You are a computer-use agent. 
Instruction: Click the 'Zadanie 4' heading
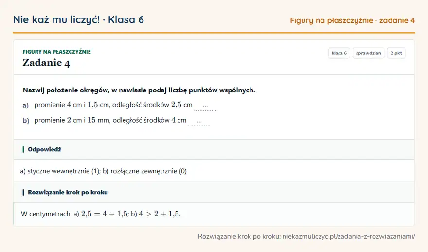46,63
